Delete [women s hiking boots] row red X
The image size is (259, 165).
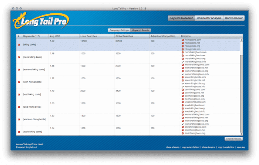pos(19,119)
